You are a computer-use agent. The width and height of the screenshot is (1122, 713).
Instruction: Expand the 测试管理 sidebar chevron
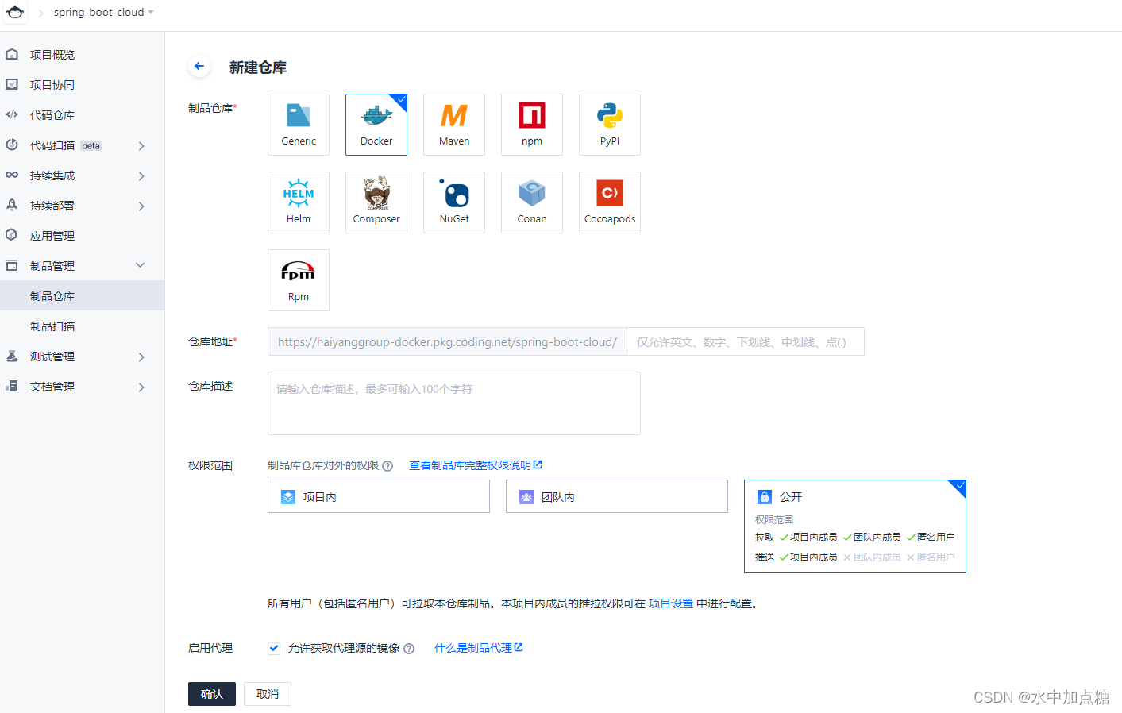click(x=141, y=356)
